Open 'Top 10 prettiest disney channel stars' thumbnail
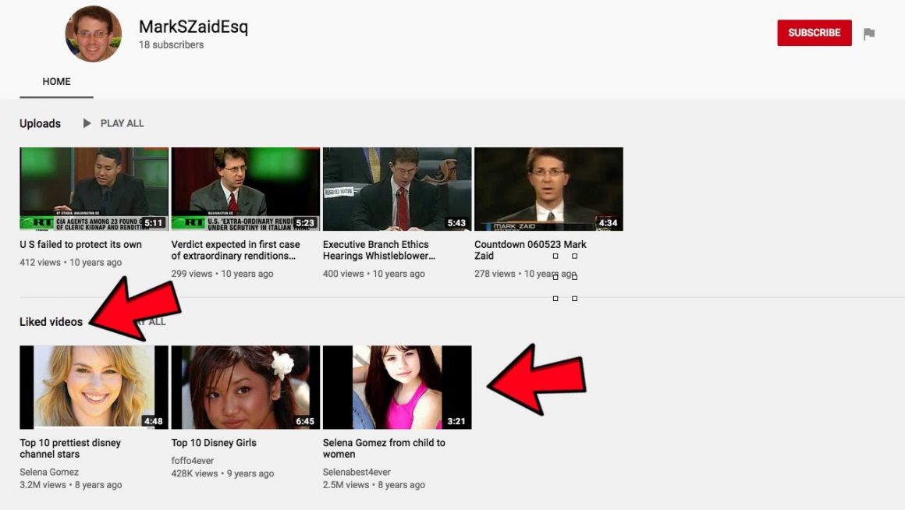The height and width of the screenshot is (510, 905). tap(94, 387)
